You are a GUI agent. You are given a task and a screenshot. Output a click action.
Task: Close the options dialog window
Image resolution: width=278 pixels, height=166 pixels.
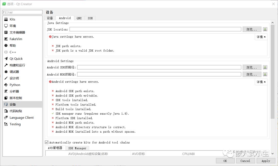tap(273, 4)
